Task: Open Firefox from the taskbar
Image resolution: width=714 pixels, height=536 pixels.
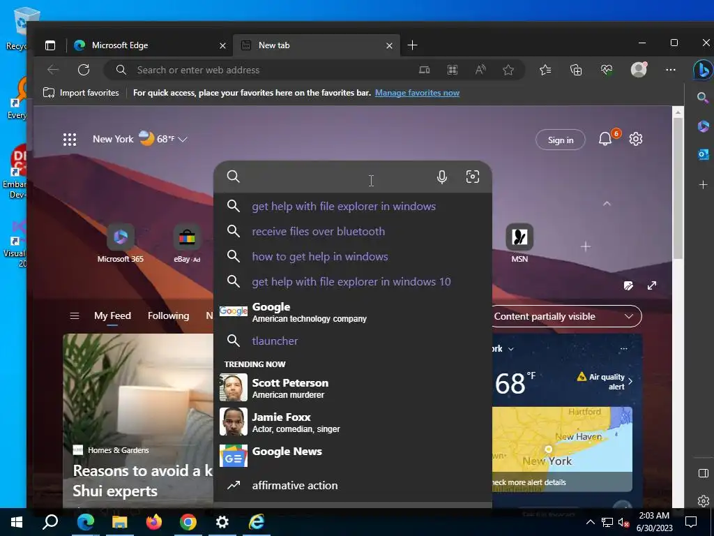Action: [153, 522]
